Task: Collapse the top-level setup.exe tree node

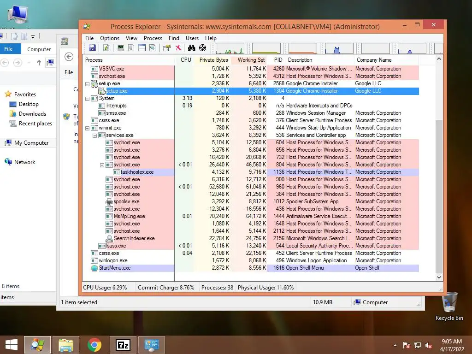Action: 87,84
